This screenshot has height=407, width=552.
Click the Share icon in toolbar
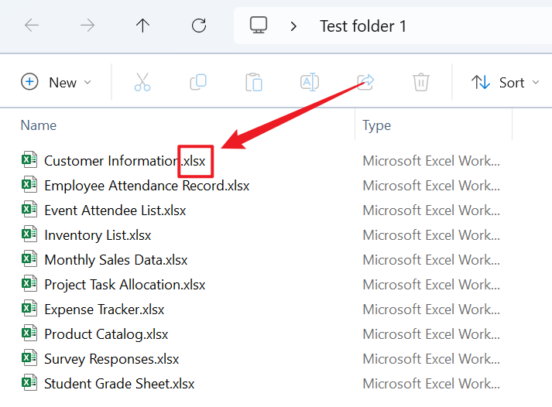coord(365,82)
